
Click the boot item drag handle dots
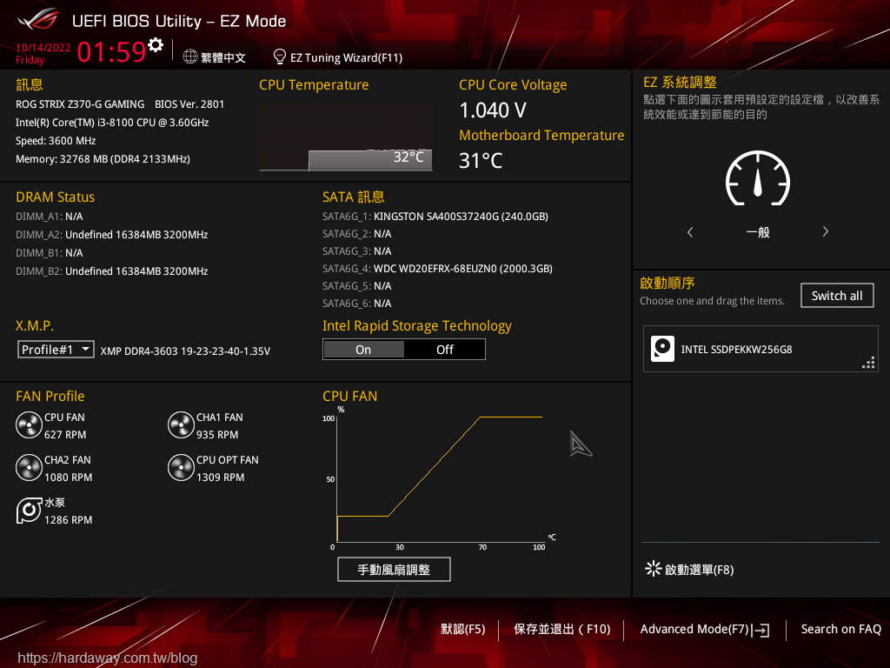pyautogui.click(x=868, y=363)
